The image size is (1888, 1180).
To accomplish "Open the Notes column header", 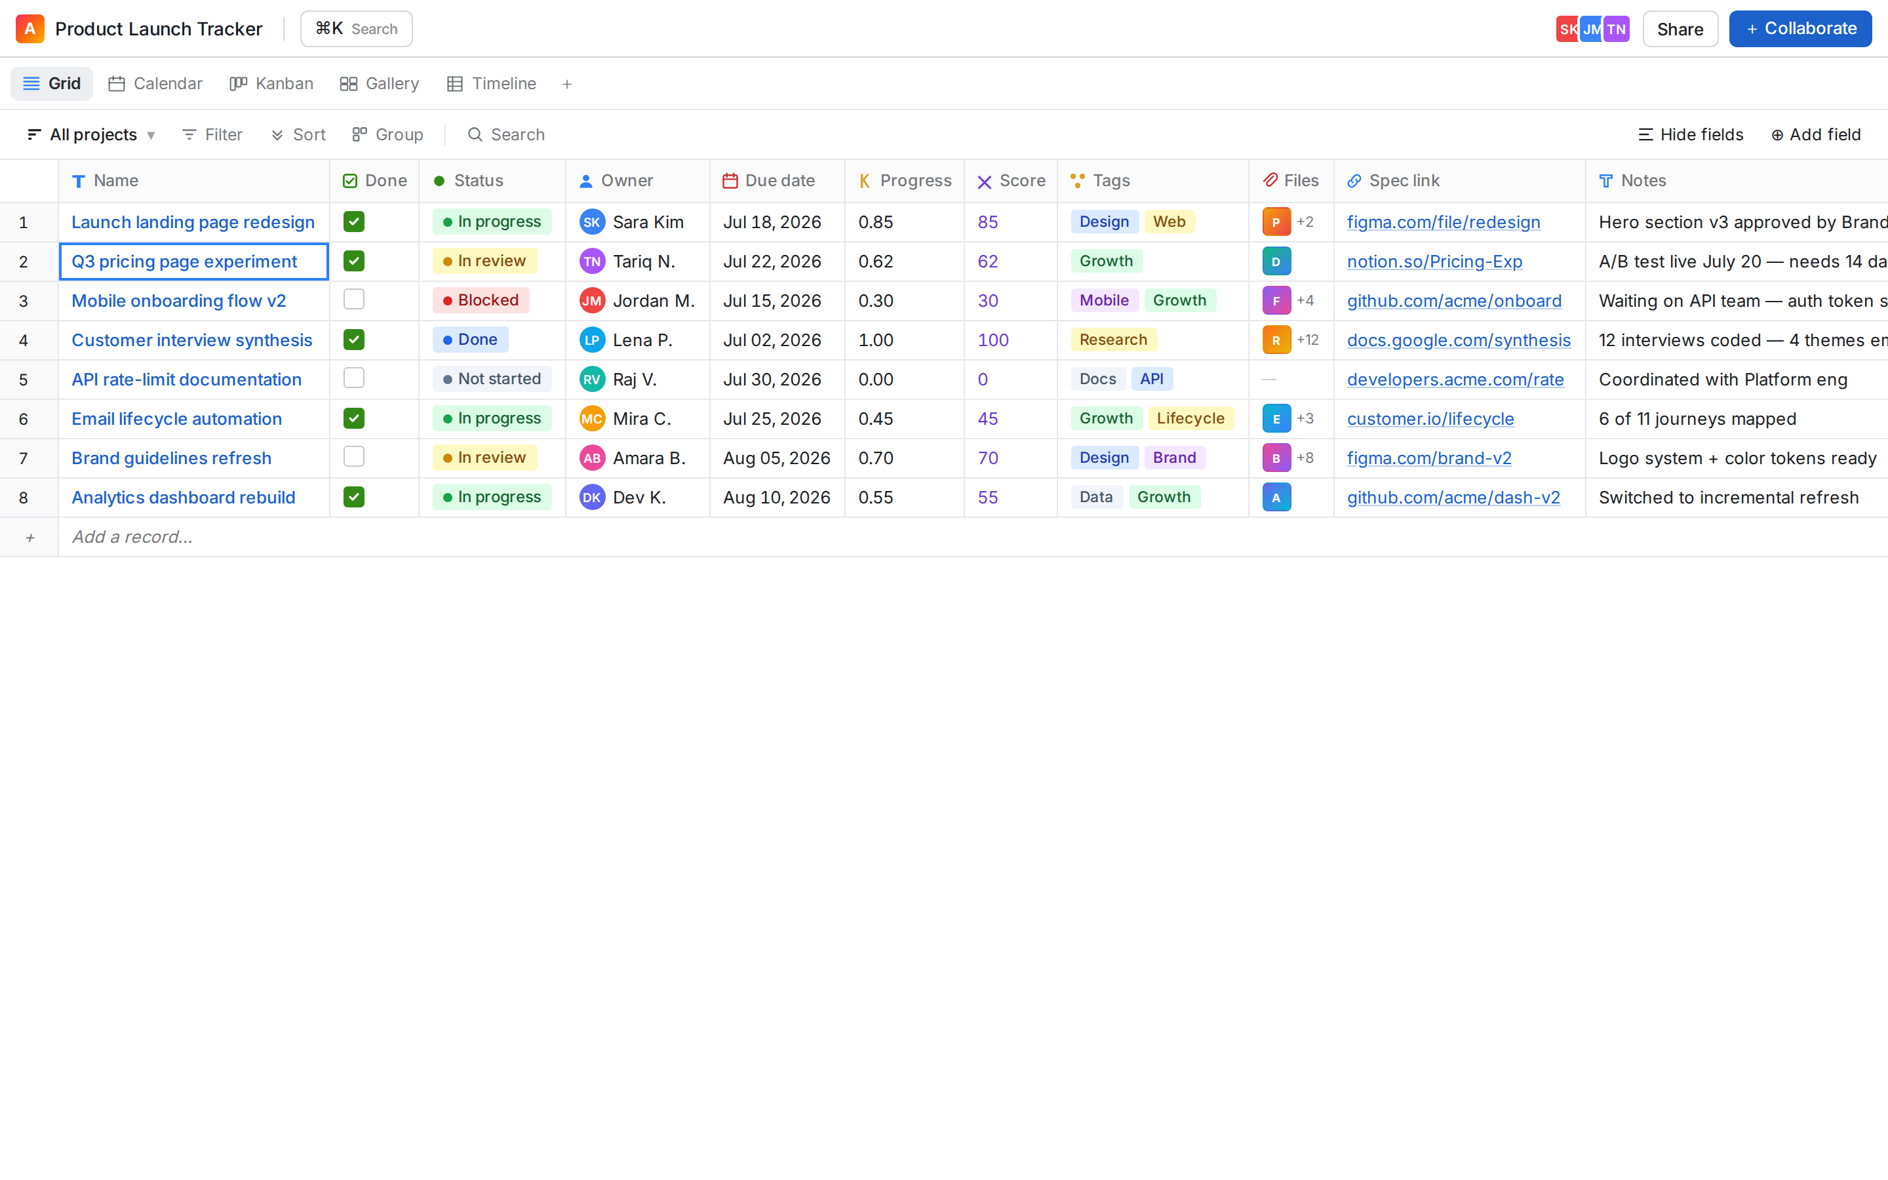I will pyautogui.click(x=1737, y=181).
